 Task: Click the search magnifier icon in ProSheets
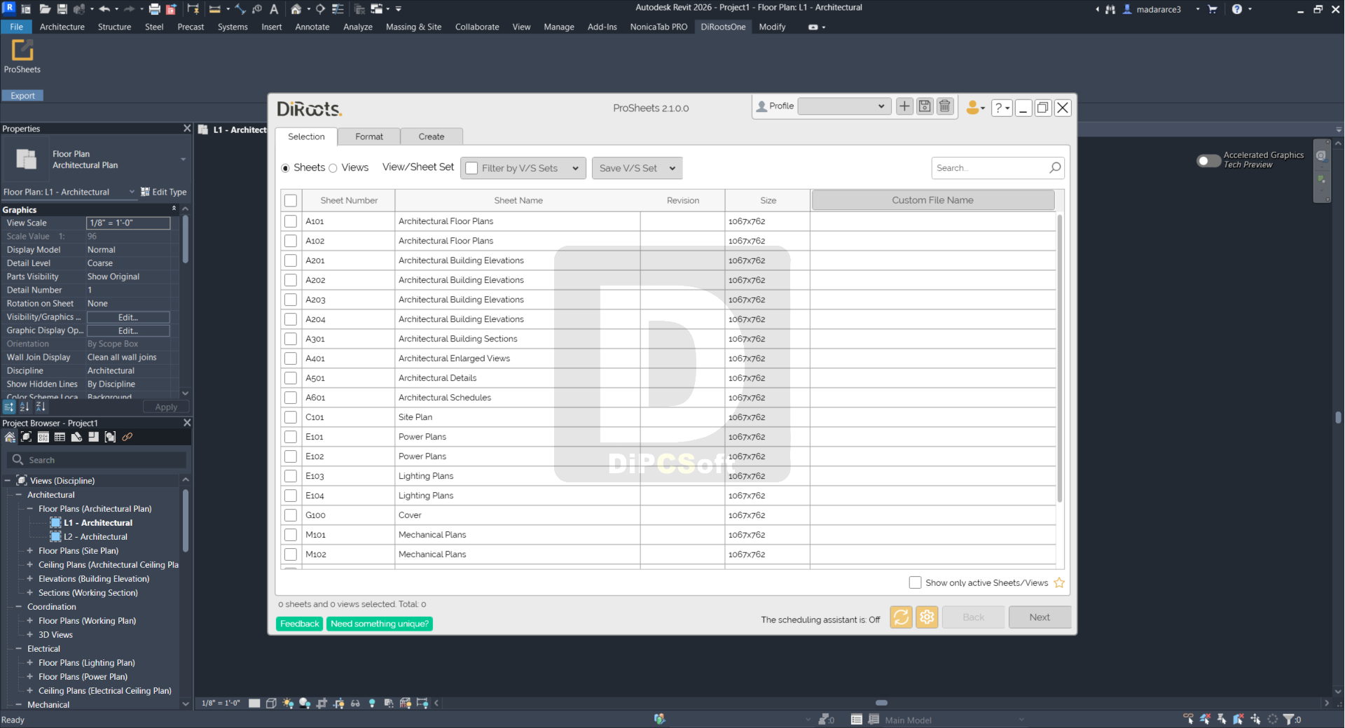[x=1055, y=167]
